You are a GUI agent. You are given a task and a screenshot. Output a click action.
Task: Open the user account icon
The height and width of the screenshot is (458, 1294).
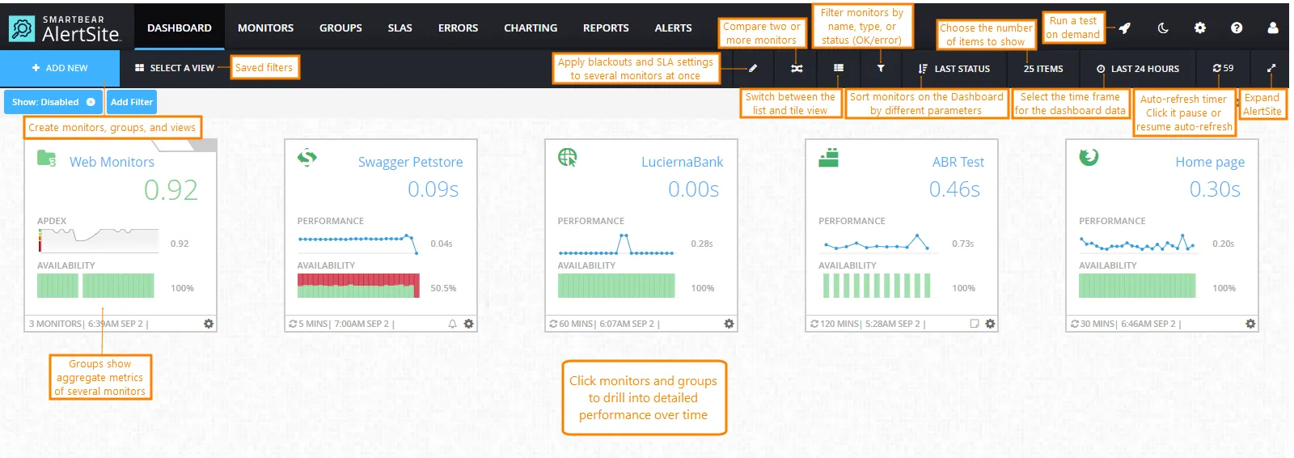(x=1273, y=28)
